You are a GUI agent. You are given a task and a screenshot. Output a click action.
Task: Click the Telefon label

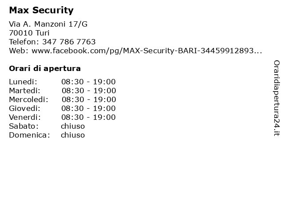pyautogui.click(x=24, y=42)
